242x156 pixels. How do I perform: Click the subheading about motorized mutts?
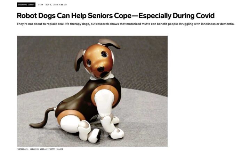pos(126,24)
